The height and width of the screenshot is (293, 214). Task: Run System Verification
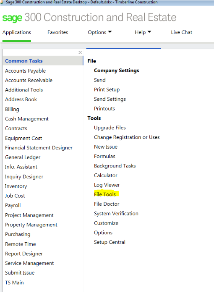click(x=116, y=213)
